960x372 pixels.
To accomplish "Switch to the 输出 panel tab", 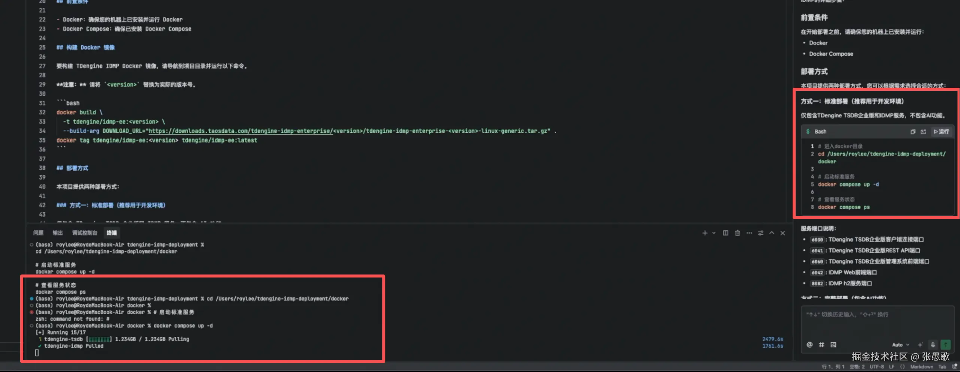I will pos(57,233).
